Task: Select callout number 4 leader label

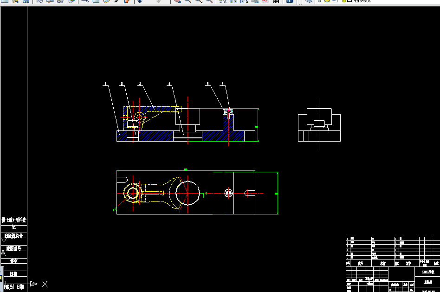Action: pos(169,84)
